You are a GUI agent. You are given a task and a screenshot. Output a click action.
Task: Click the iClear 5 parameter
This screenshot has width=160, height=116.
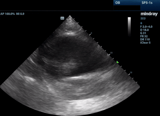(x=145, y=43)
